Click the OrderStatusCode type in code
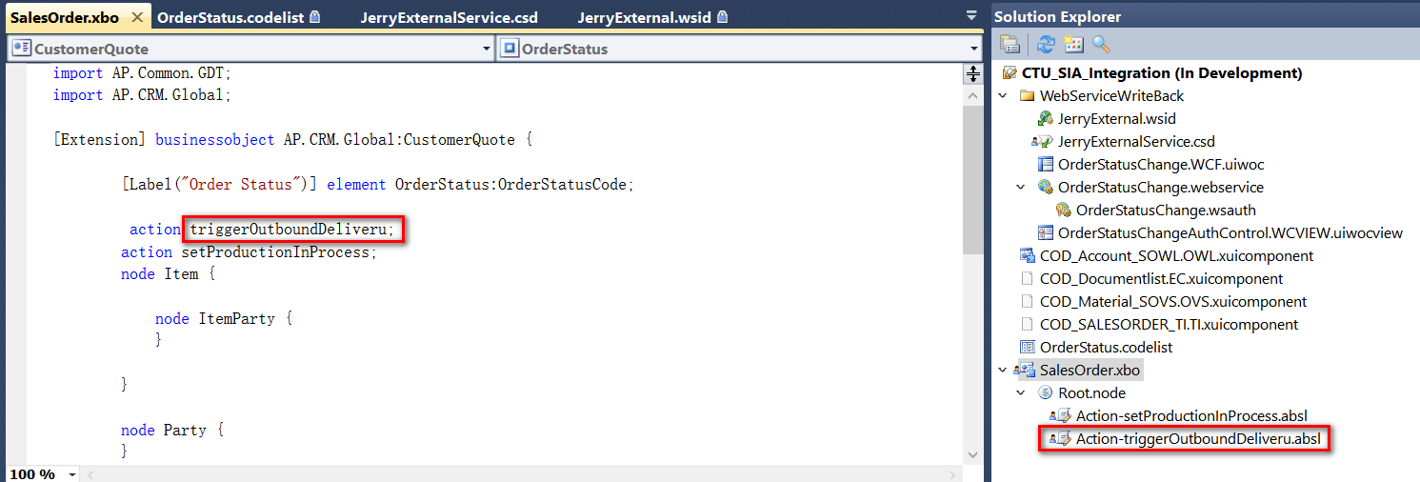Viewport: 1420px width, 482px height. [563, 185]
